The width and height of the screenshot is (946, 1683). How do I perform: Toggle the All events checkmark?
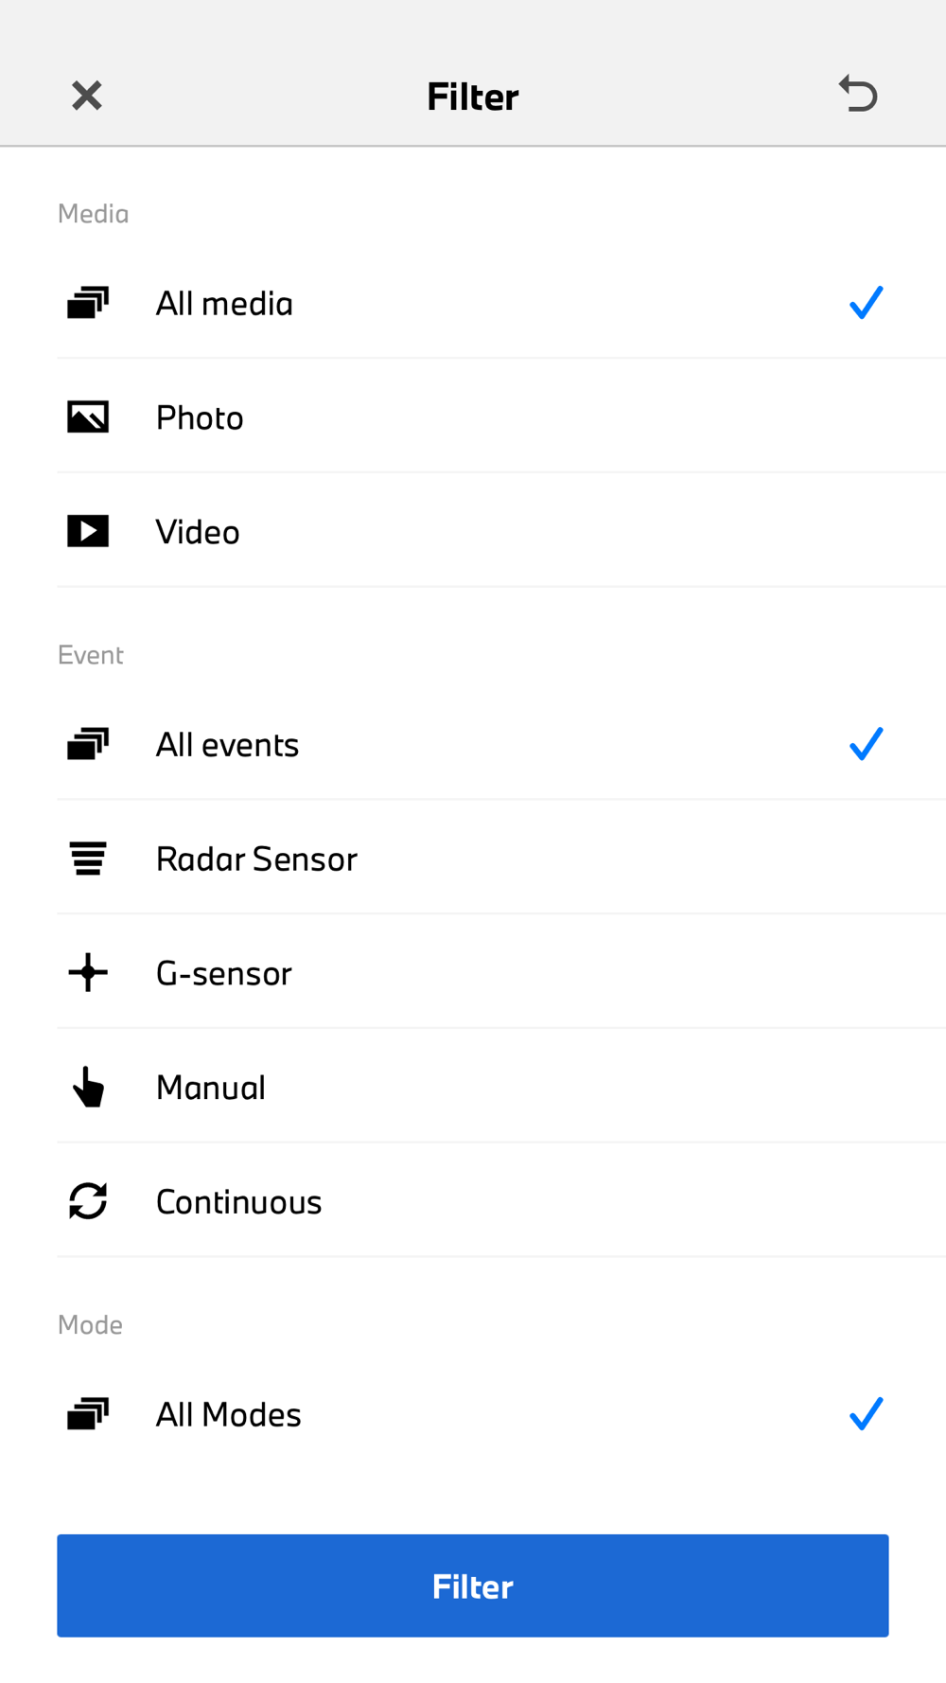[x=866, y=744]
